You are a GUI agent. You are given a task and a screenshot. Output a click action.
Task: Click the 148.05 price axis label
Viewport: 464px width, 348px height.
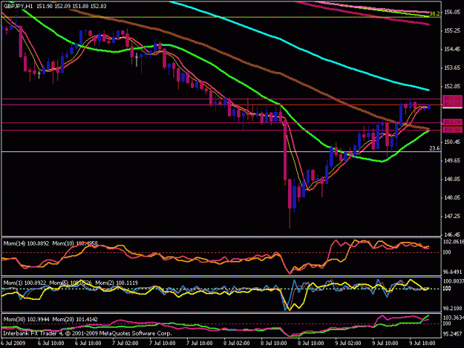tap(453, 198)
